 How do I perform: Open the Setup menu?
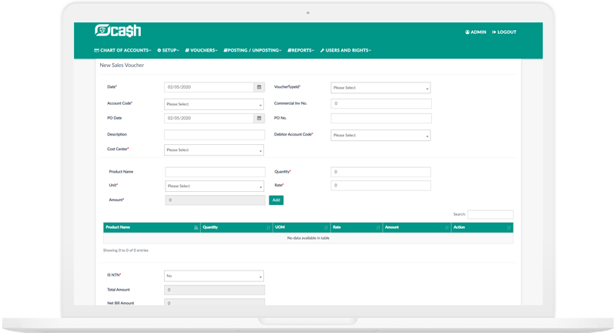click(x=168, y=50)
